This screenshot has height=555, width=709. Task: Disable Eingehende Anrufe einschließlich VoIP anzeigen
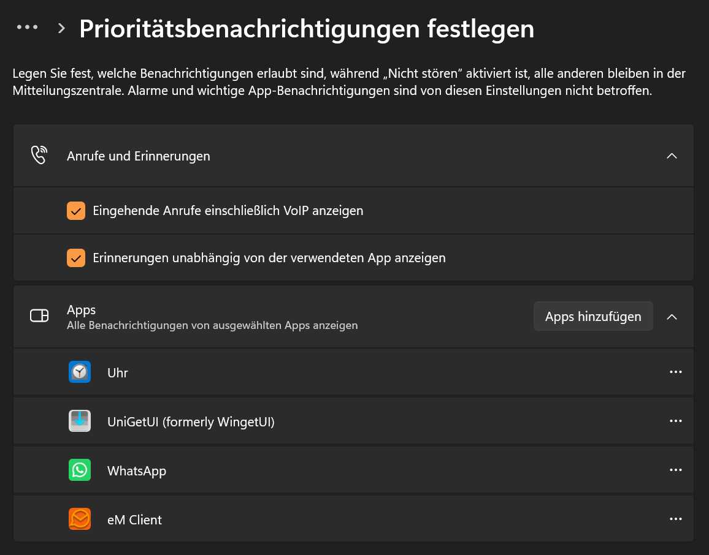click(x=76, y=210)
